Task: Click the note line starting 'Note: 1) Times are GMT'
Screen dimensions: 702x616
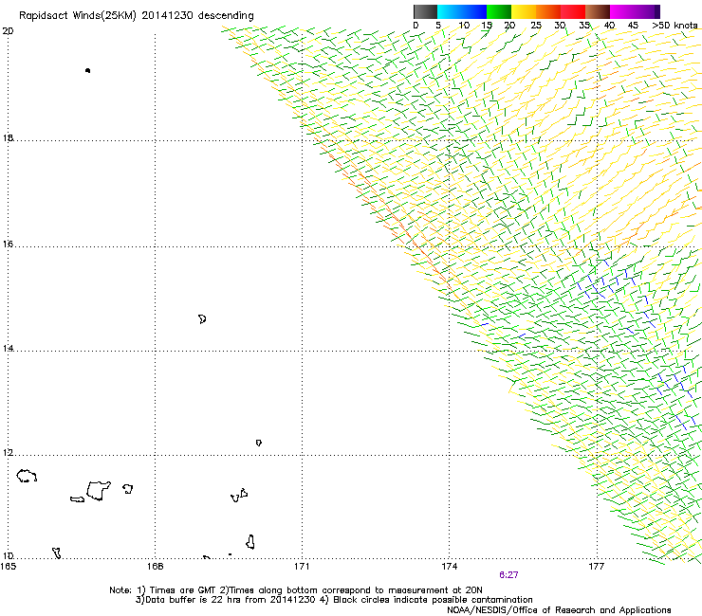Action: pos(295,590)
